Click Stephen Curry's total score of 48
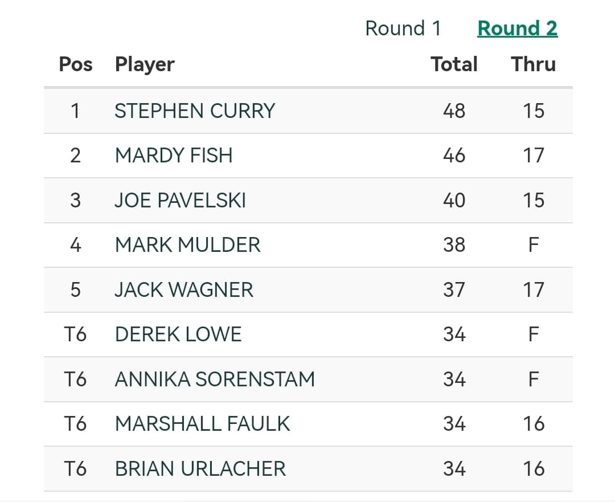The image size is (615, 502). pos(454,111)
